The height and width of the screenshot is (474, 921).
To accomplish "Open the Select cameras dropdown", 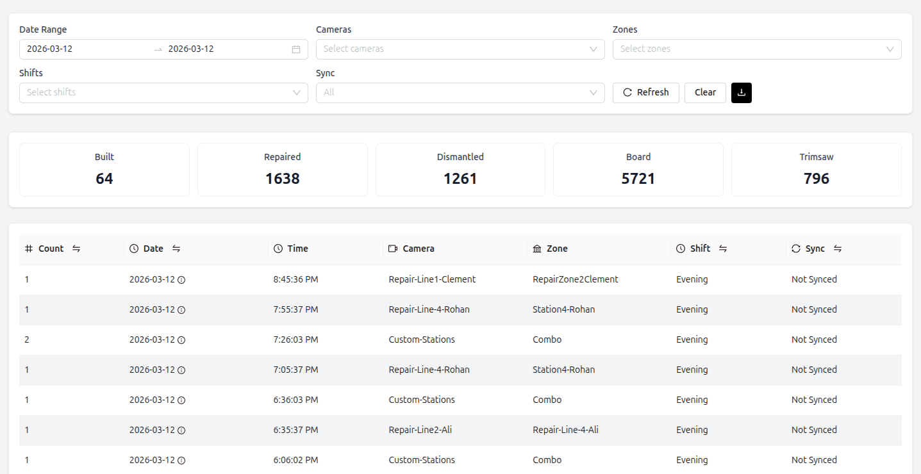I will coord(460,49).
